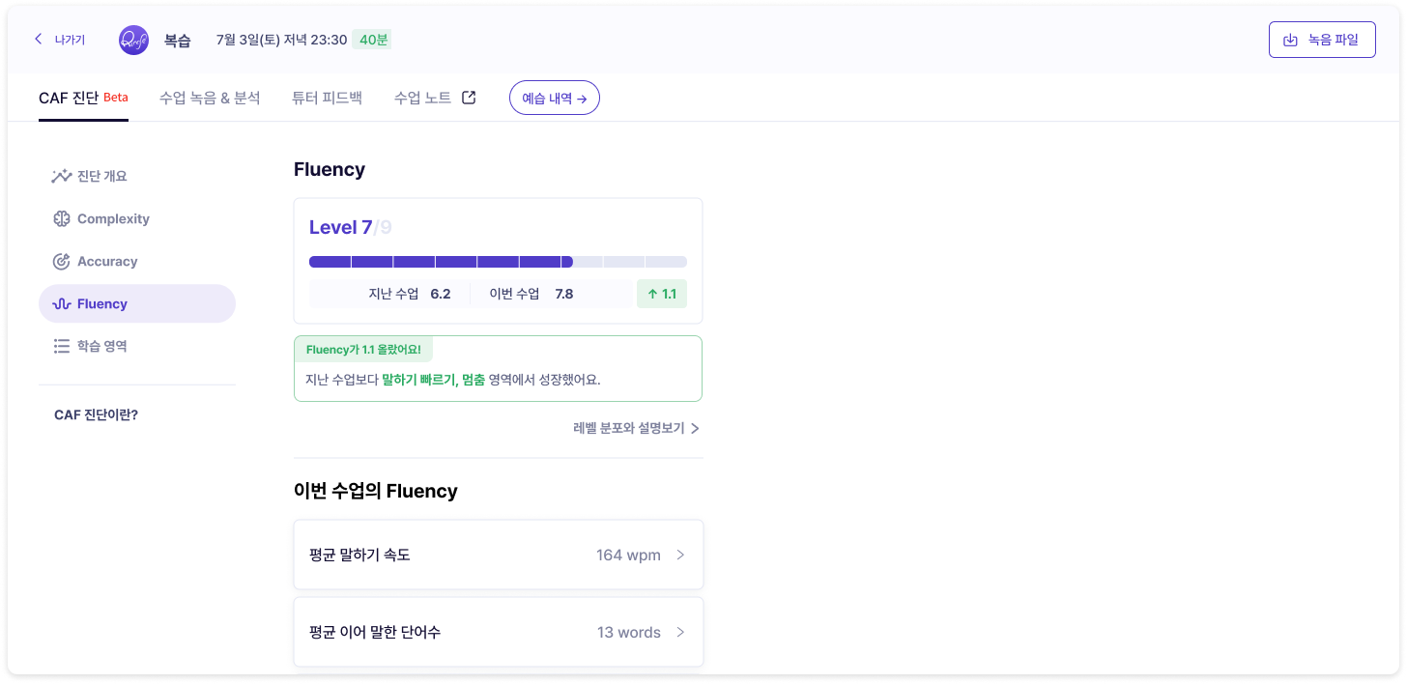This screenshot has width=1407, height=684.
Task: Click the back arrow icon beside 나가기
Action: tap(39, 40)
